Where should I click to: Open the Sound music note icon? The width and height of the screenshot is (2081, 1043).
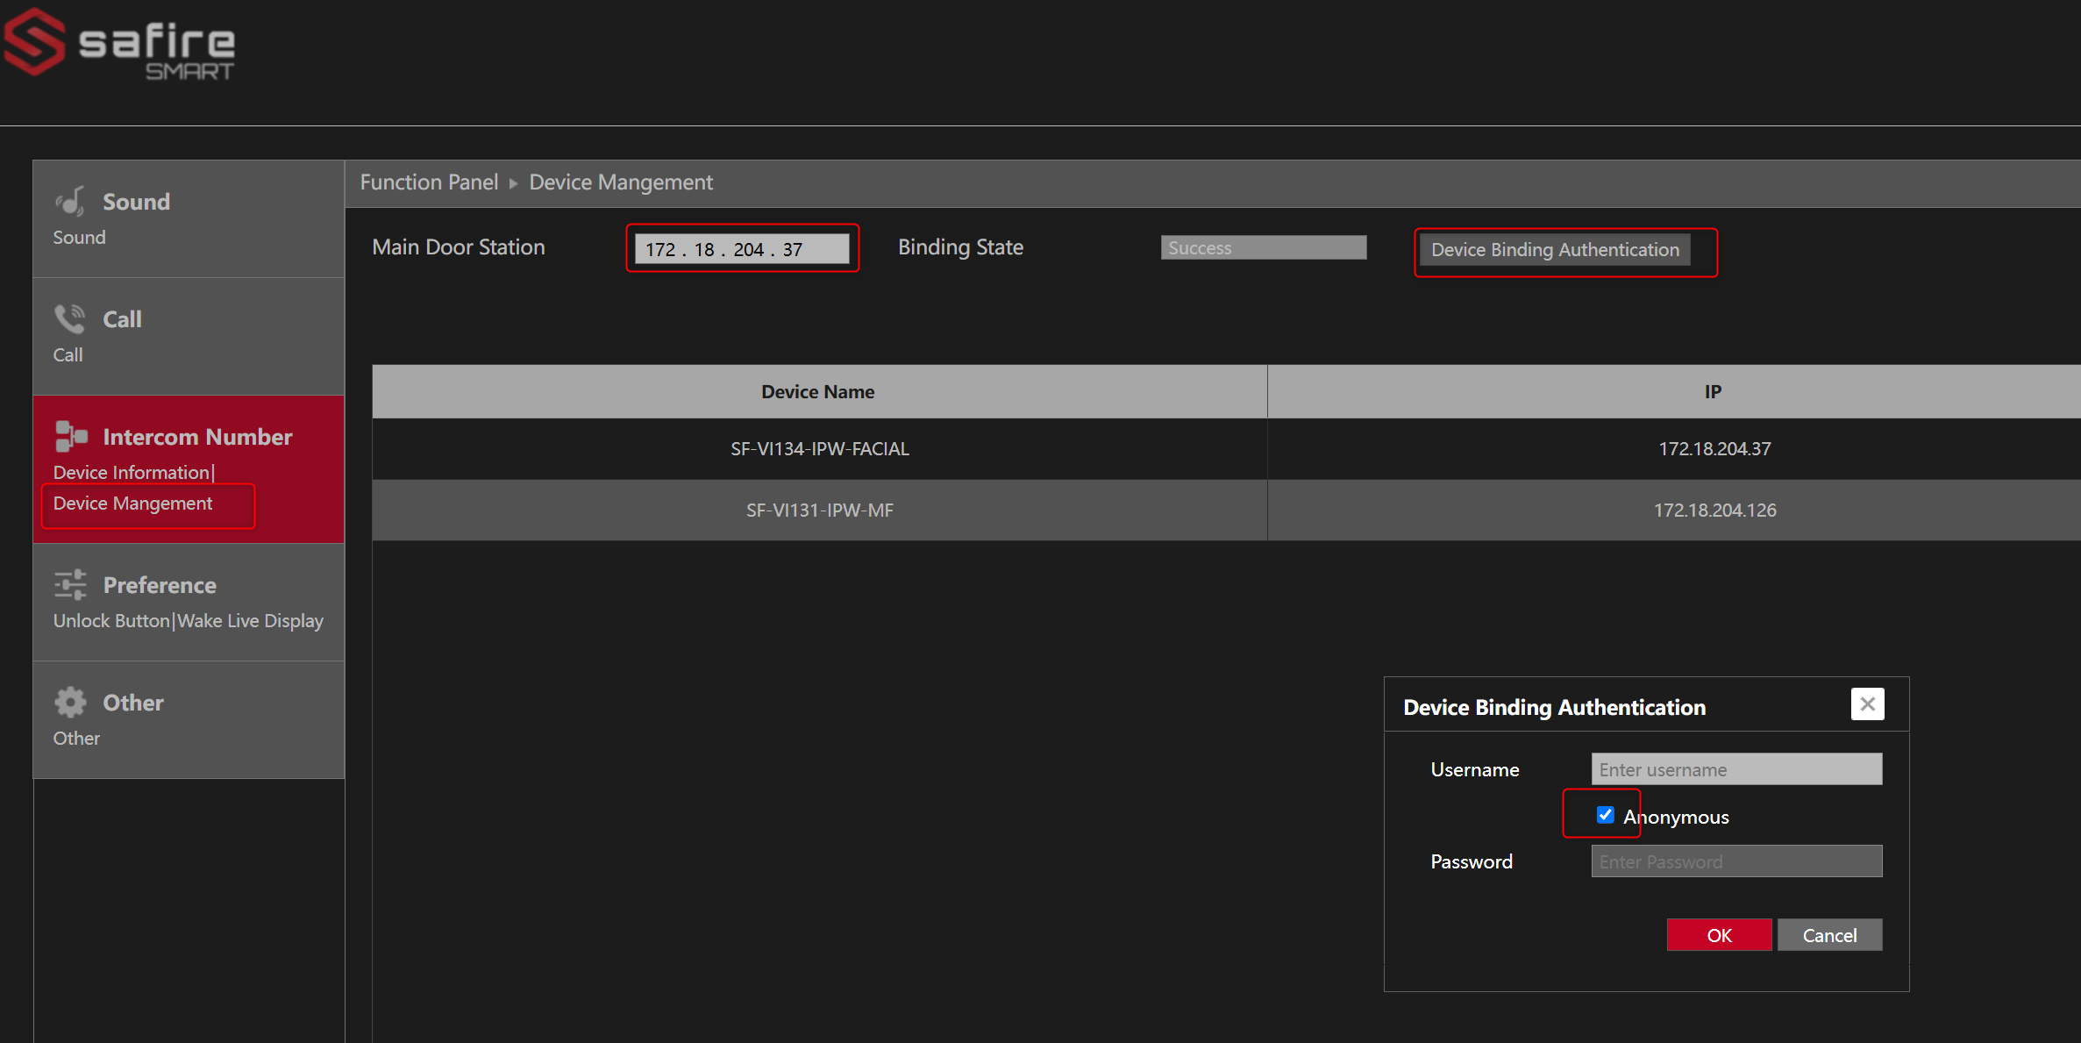pyautogui.click(x=71, y=201)
